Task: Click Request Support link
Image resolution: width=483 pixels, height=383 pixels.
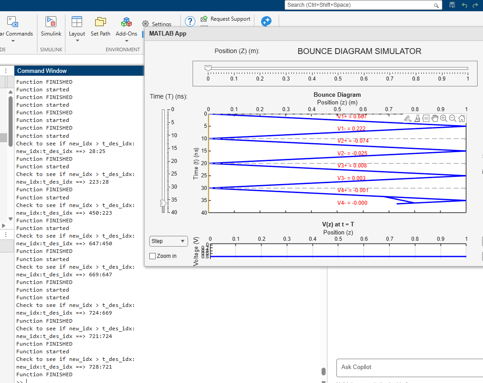Action: (x=230, y=19)
